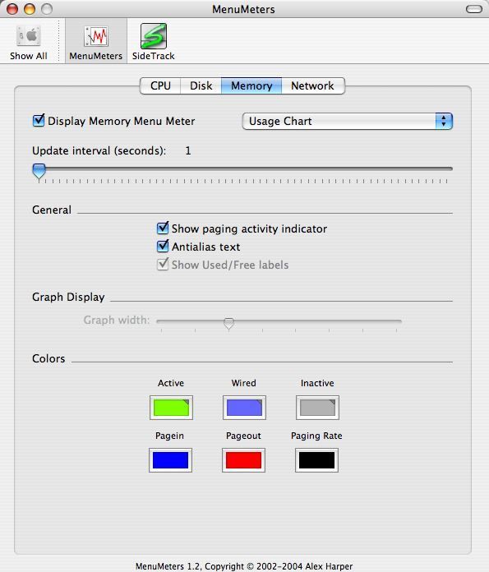Click the blue Pagein color swatch

point(170,460)
